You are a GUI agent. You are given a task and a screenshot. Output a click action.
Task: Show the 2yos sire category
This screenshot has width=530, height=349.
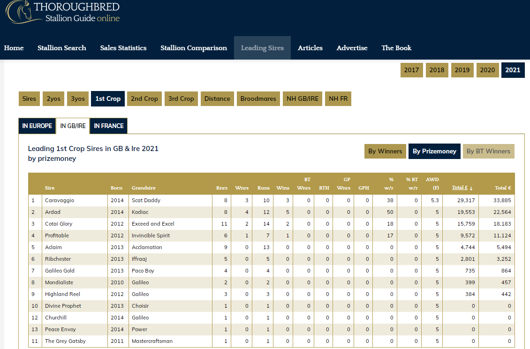pos(53,99)
